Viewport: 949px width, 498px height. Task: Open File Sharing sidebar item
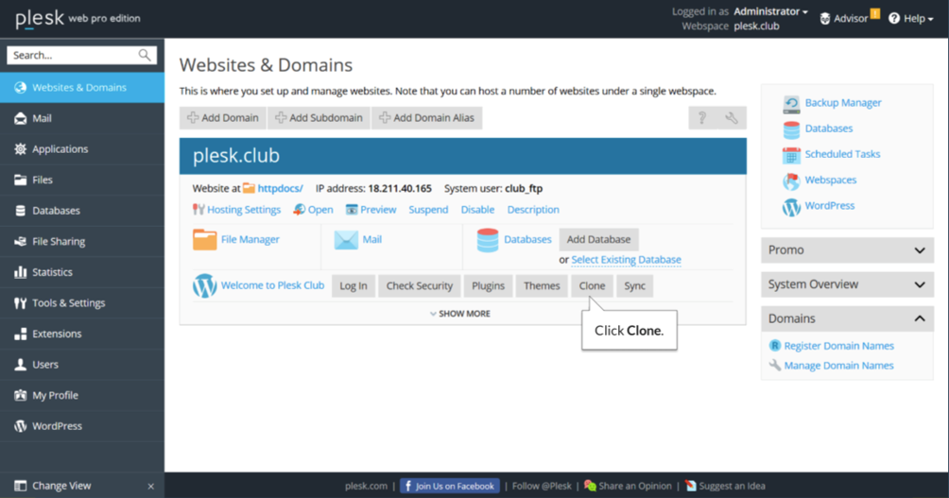pyautogui.click(x=81, y=241)
